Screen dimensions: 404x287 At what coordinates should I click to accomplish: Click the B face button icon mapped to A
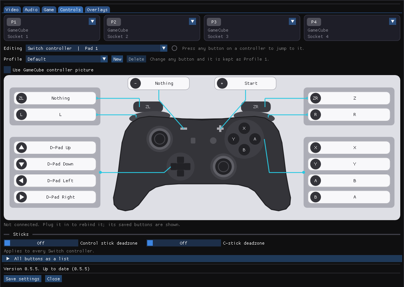(315, 197)
